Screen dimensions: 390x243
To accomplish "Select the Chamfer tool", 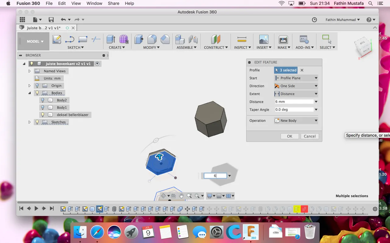I will tap(165, 39).
